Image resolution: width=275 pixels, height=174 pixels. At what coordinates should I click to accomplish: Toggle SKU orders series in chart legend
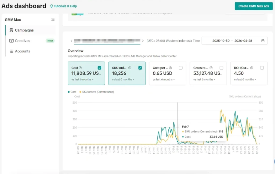(97, 92)
